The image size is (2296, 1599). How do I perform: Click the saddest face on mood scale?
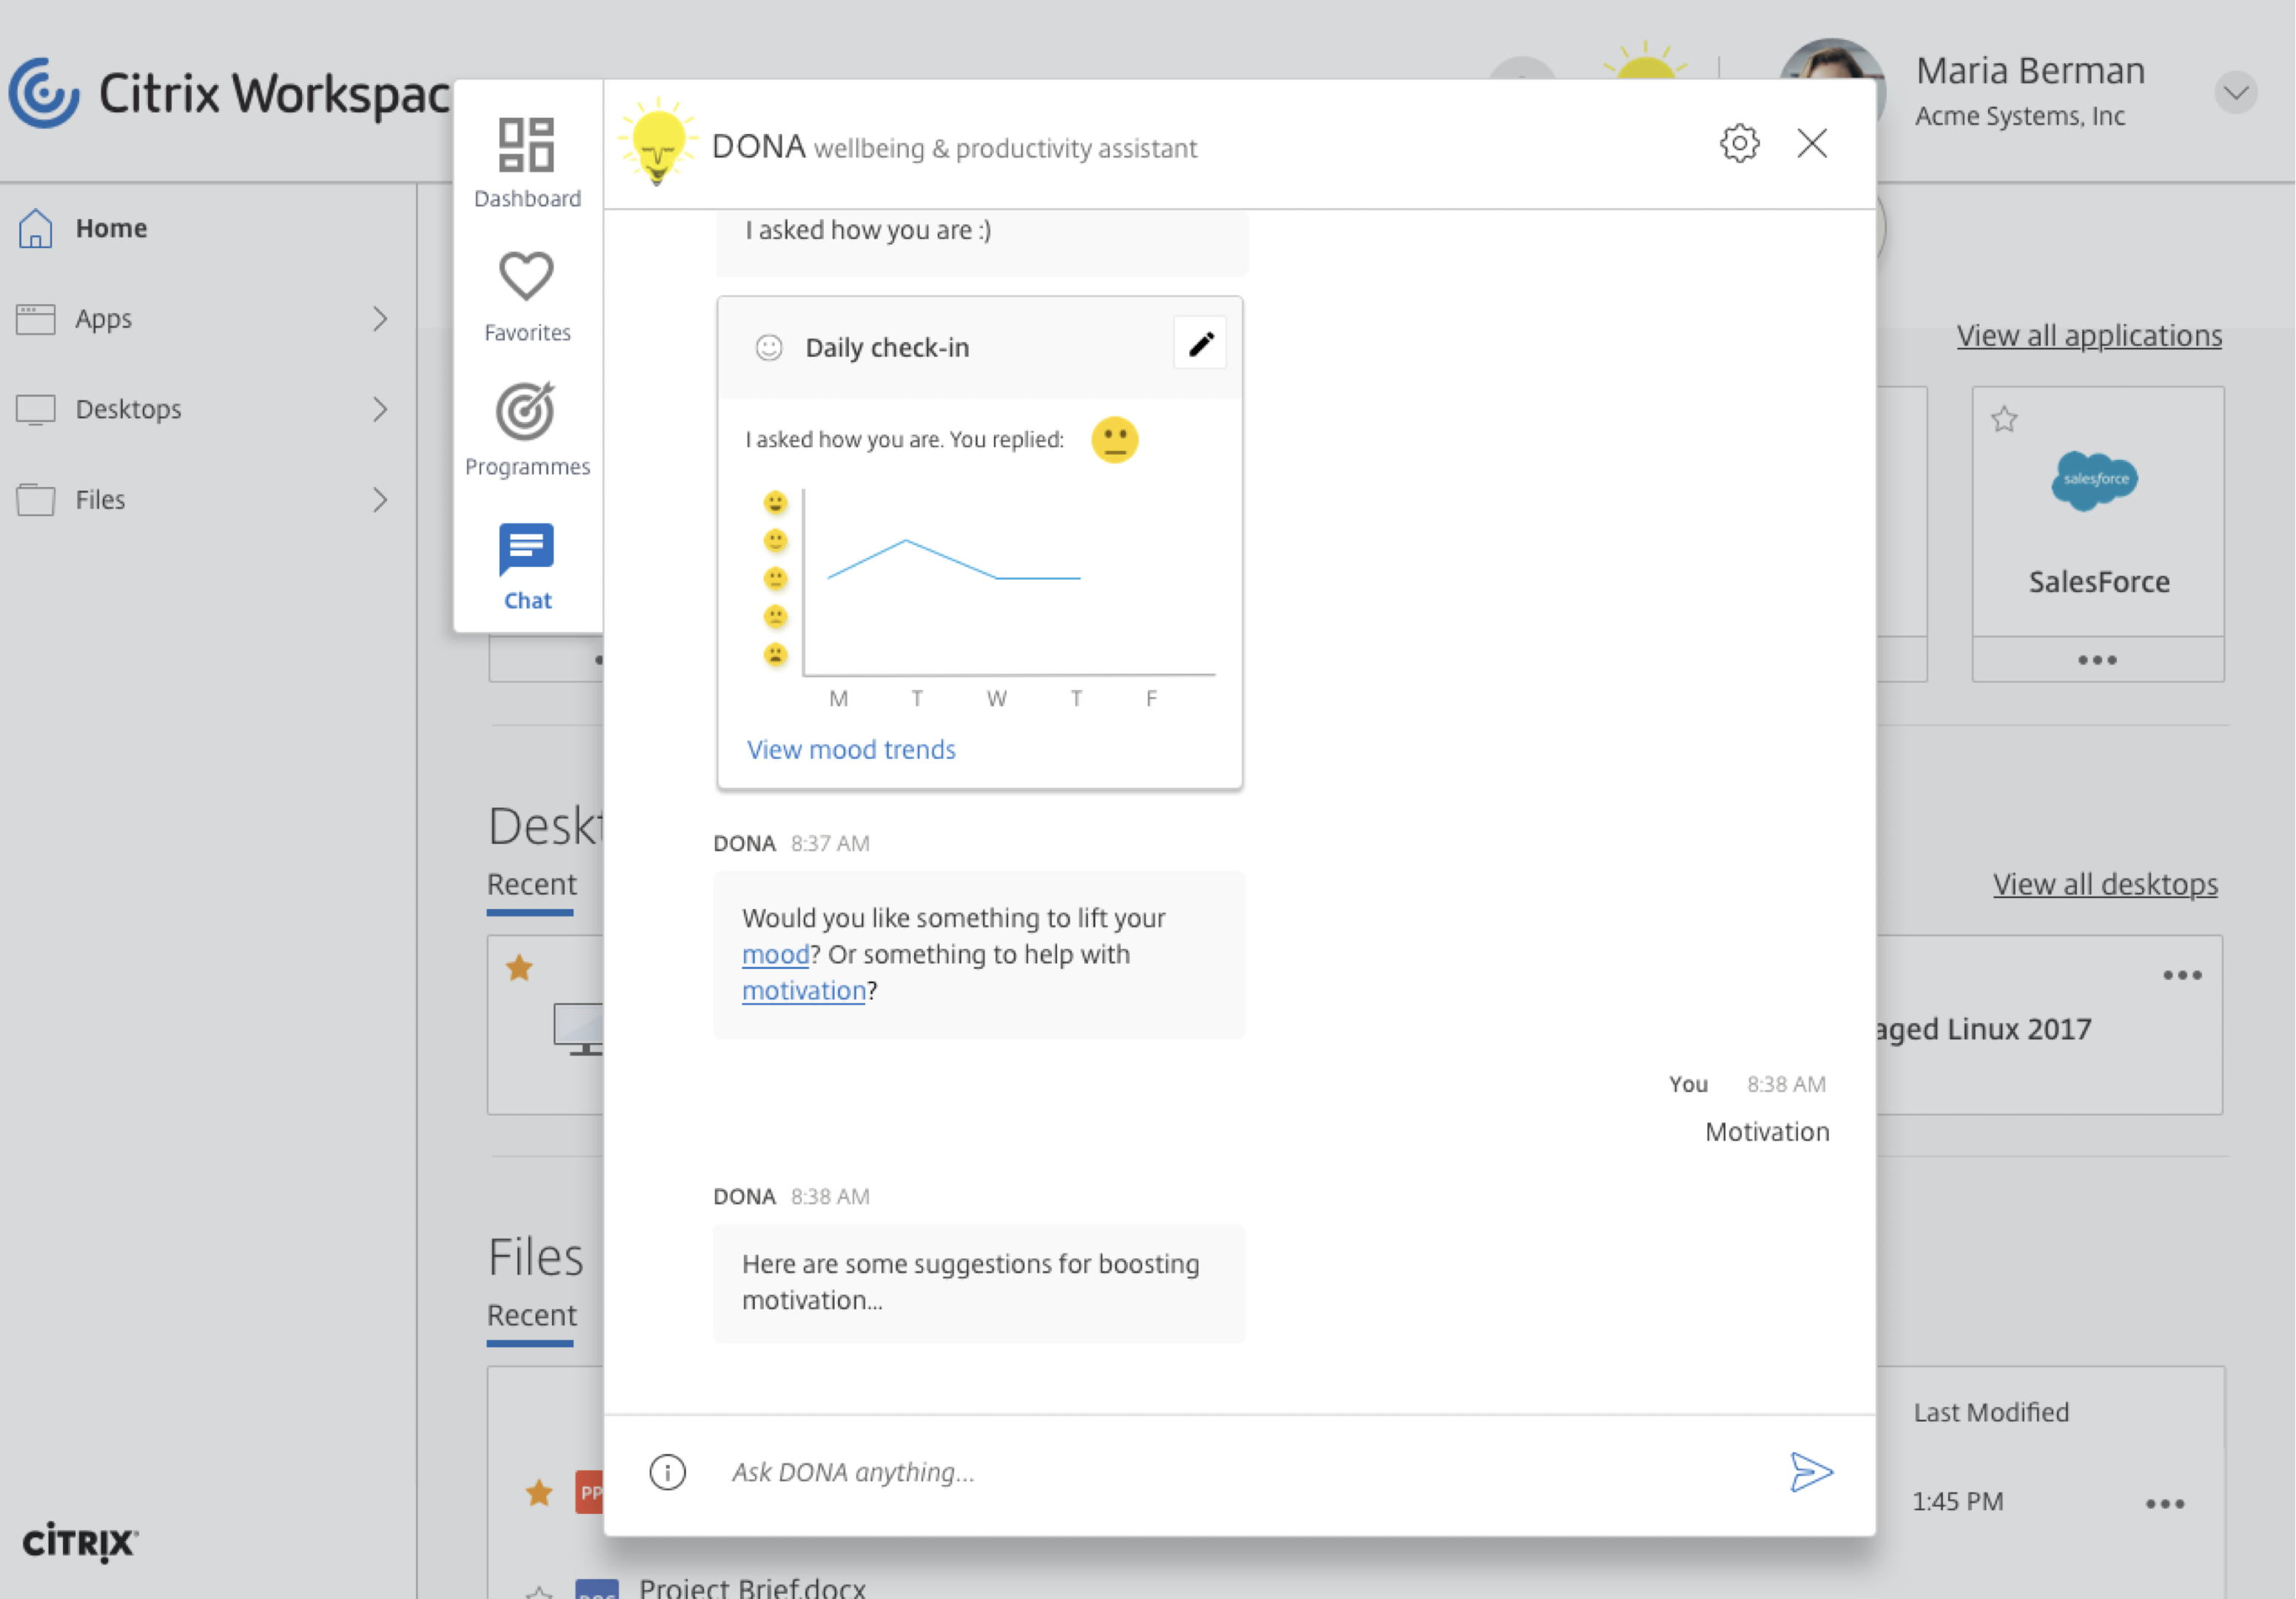pos(775,655)
